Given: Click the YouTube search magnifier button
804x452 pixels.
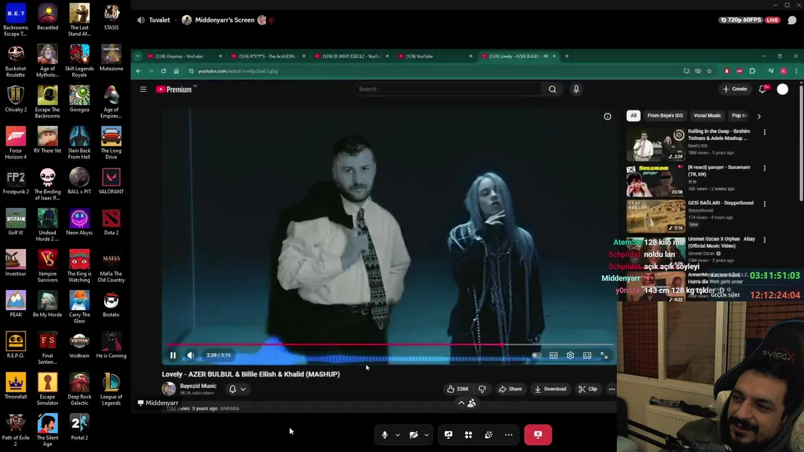Looking at the screenshot, I should (552, 89).
